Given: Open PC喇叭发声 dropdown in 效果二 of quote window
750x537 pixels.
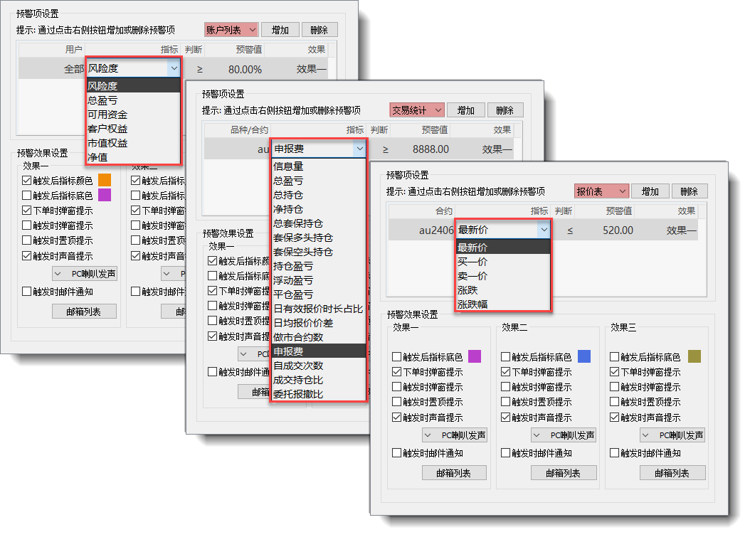Looking at the screenshot, I should [x=564, y=435].
